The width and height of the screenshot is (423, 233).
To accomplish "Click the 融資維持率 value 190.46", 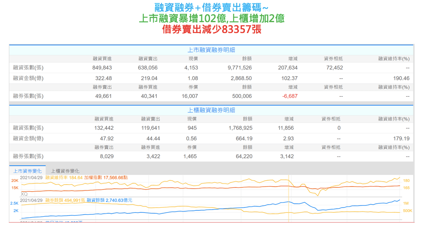I will click(x=402, y=78).
